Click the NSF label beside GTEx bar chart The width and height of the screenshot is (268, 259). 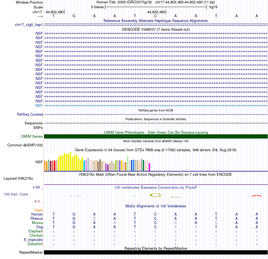click(39, 162)
